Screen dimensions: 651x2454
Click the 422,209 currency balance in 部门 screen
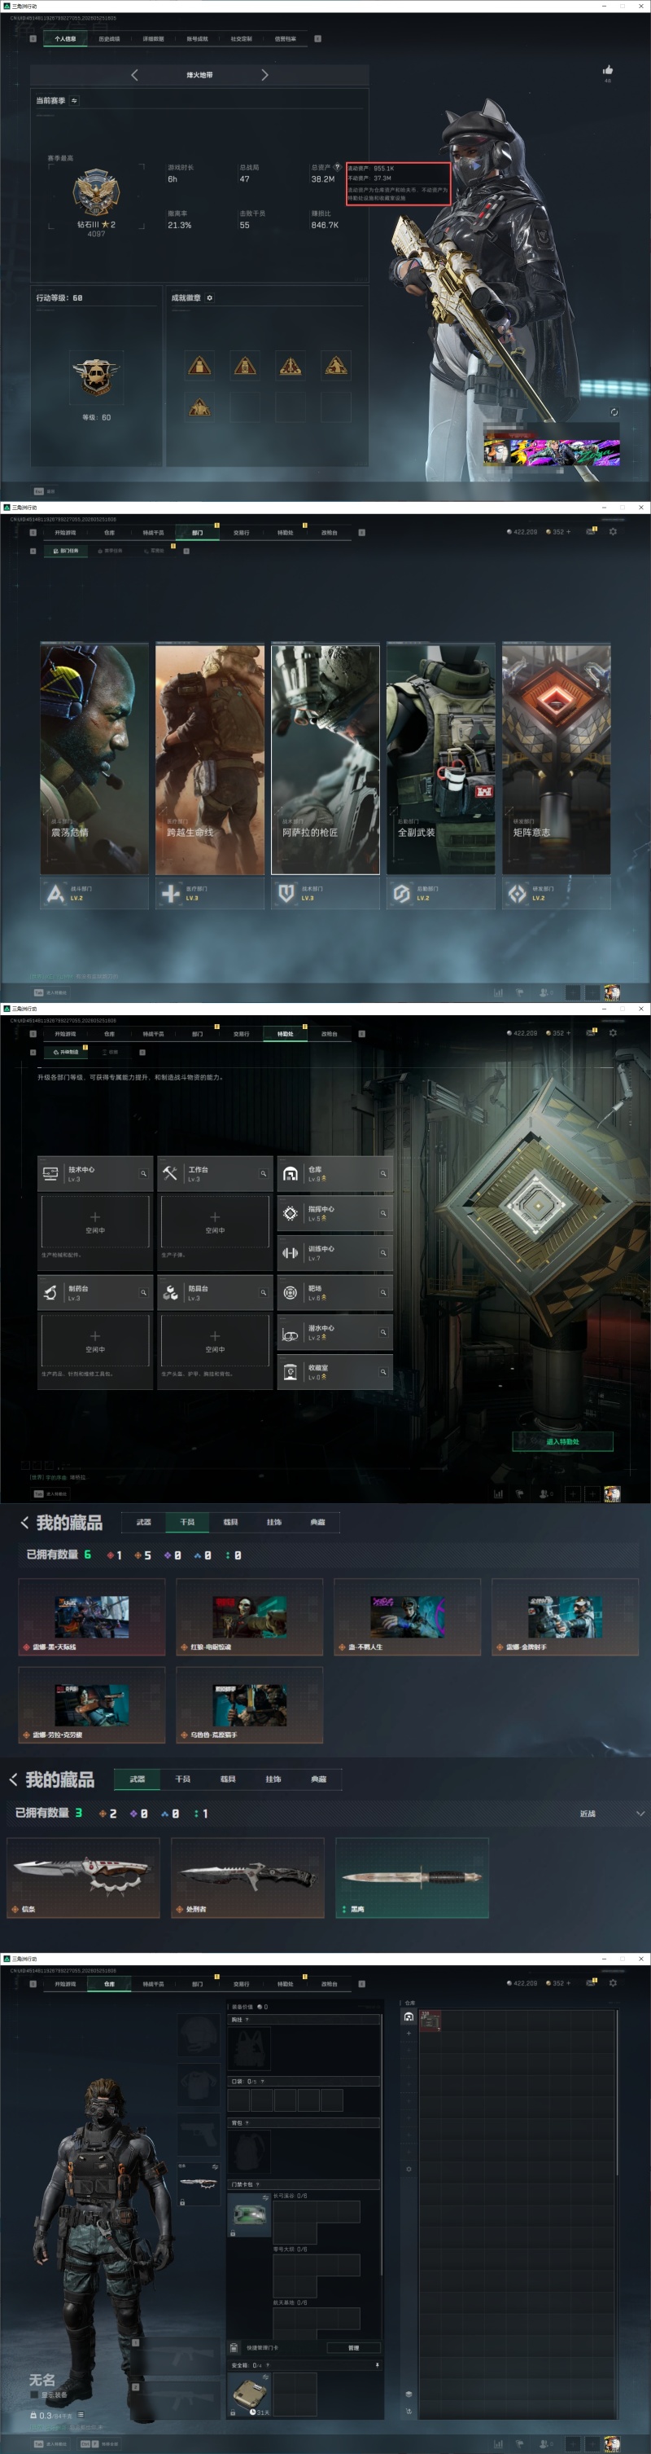click(x=522, y=531)
